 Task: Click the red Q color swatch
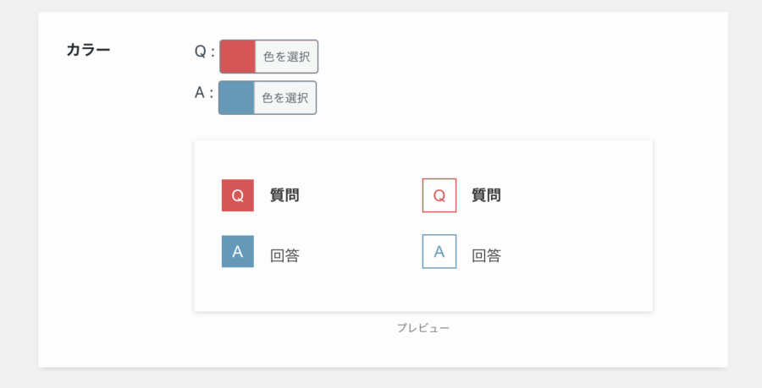[x=238, y=57]
